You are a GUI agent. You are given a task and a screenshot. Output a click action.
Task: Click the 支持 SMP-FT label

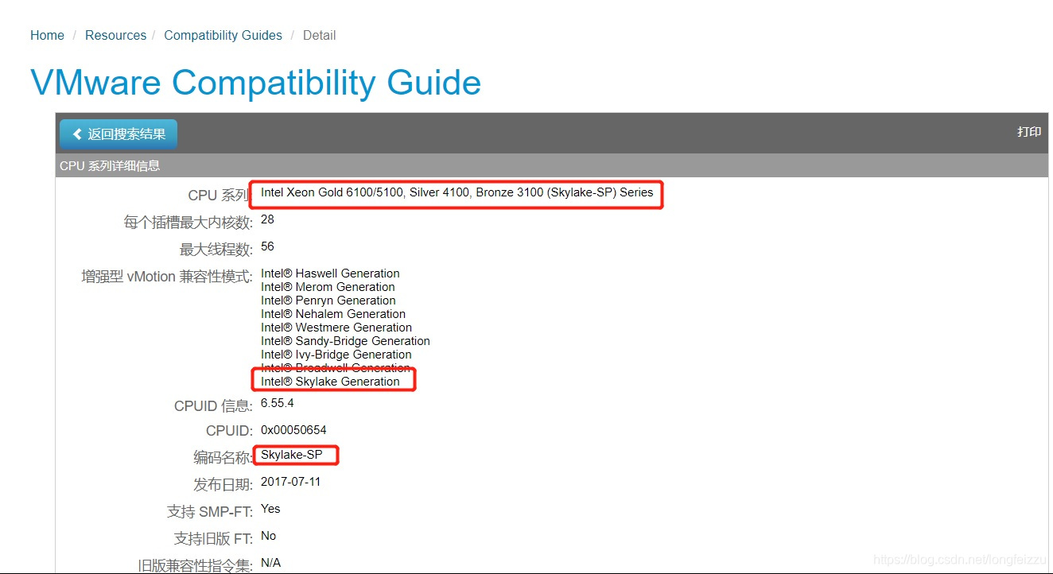[x=210, y=512]
